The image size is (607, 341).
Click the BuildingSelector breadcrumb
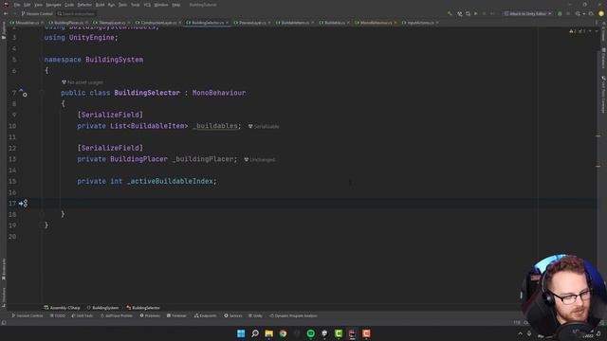pos(143,308)
